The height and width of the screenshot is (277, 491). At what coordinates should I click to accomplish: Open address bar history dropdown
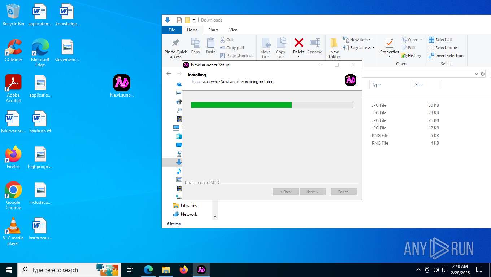(x=476, y=74)
